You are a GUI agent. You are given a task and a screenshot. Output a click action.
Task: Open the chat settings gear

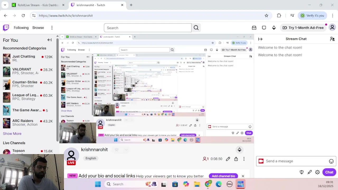(x=317, y=172)
